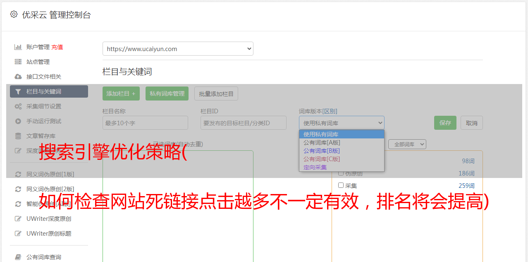Click the 账户管理 bar chart icon
528x262 pixels.
18,47
